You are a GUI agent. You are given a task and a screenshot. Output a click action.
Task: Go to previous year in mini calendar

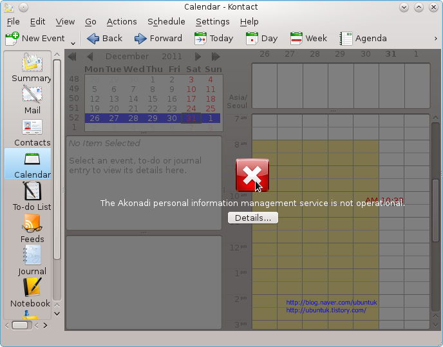click(72, 57)
